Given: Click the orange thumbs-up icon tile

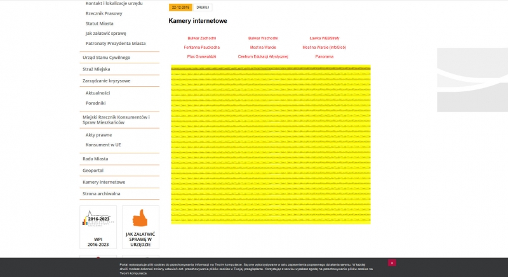Looking at the screenshot, I should click(140, 219).
